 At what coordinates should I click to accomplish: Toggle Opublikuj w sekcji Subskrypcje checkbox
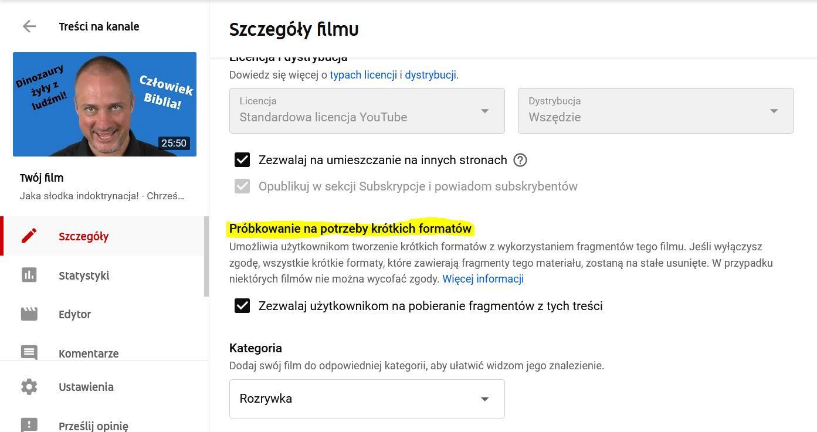pos(242,186)
